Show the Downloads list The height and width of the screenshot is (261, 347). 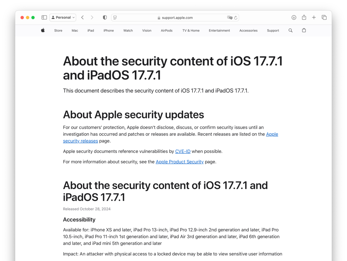click(x=294, y=17)
